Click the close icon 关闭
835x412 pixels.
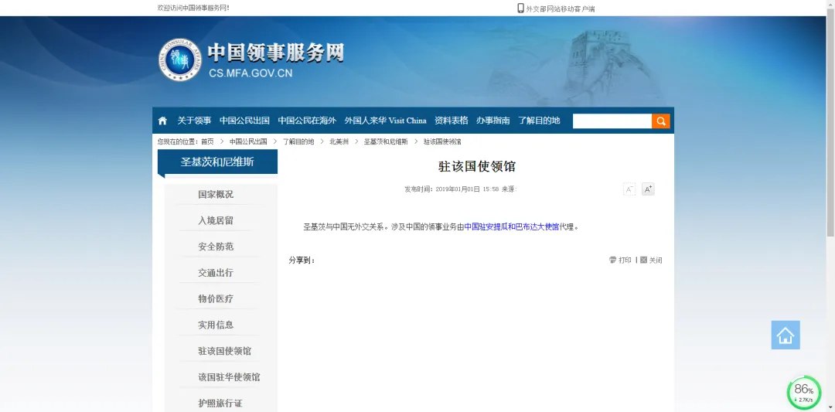coord(650,260)
